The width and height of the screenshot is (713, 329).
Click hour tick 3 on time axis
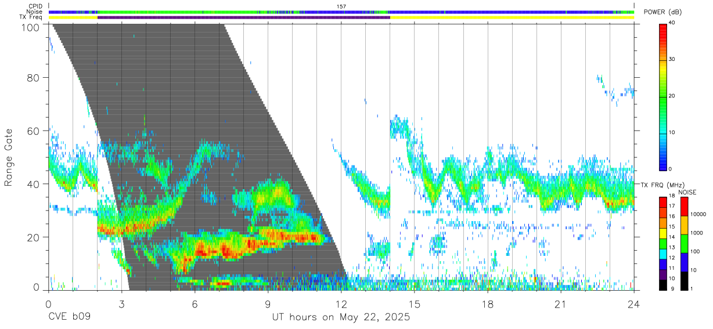click(122, 304)
